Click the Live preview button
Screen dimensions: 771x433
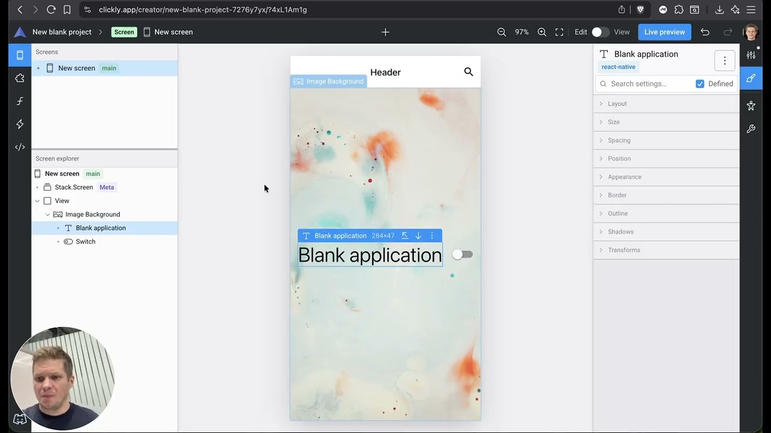coord(664,32)
